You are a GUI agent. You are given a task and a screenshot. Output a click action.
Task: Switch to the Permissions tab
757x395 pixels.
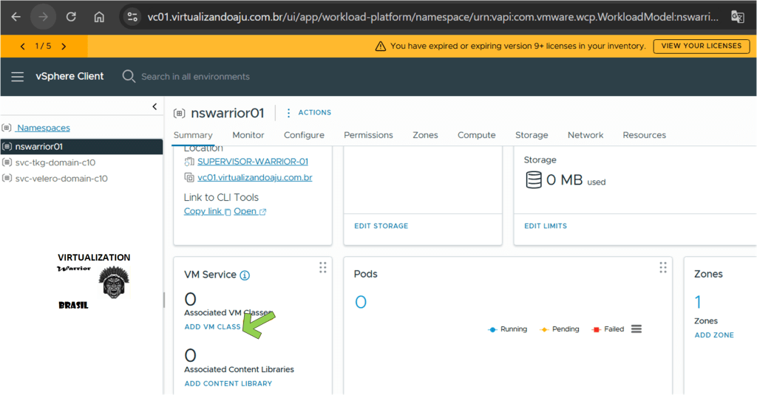pos(368,135)
